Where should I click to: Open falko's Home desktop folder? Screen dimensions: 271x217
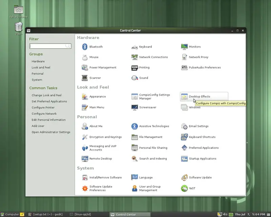[x=19, y=12]
